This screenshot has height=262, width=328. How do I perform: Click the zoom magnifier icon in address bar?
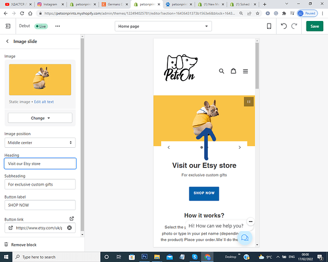point(241,14)
